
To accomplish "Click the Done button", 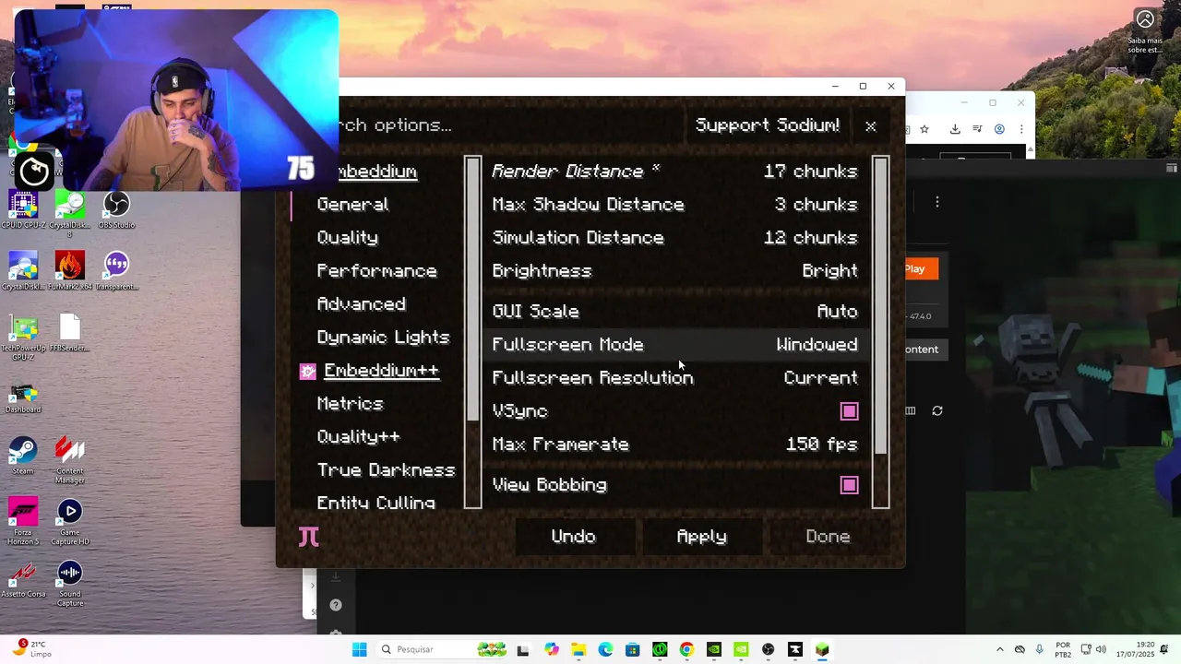I will 828,537.
